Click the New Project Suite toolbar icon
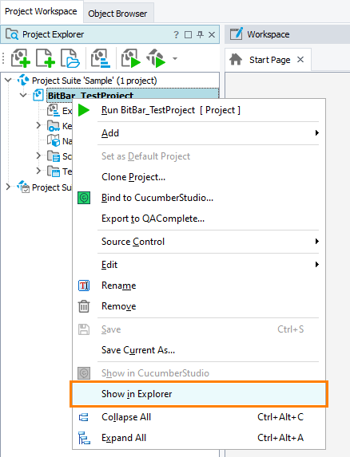Screen dimensions: 350x457 pyautogui.click(x=21, y=58)
